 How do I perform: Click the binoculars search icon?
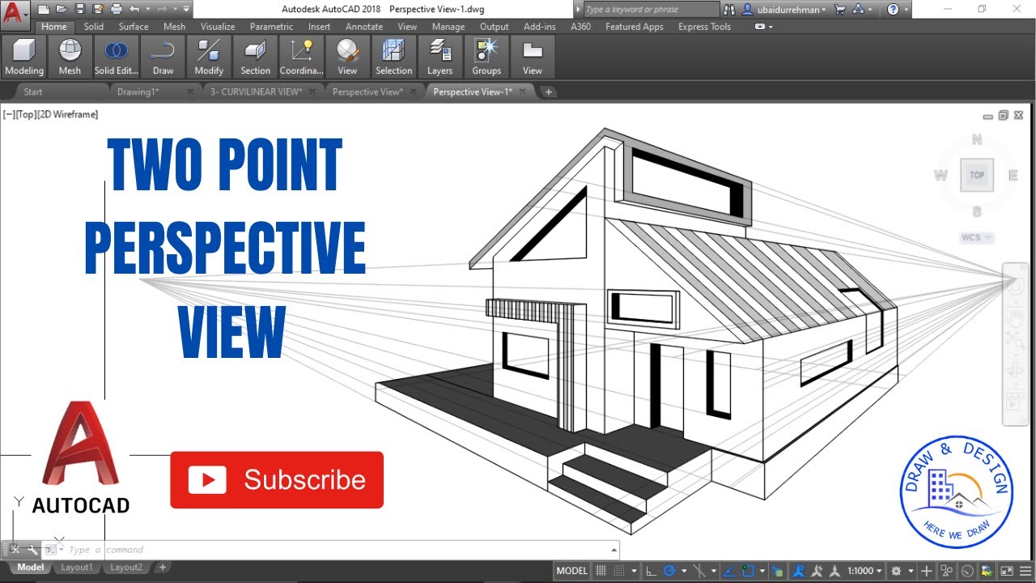coord(730,10)
